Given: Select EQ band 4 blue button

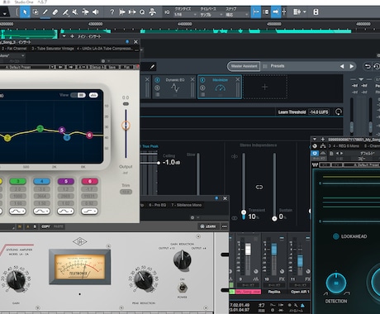Looking at the screenshot, I should tap(42, 181).
